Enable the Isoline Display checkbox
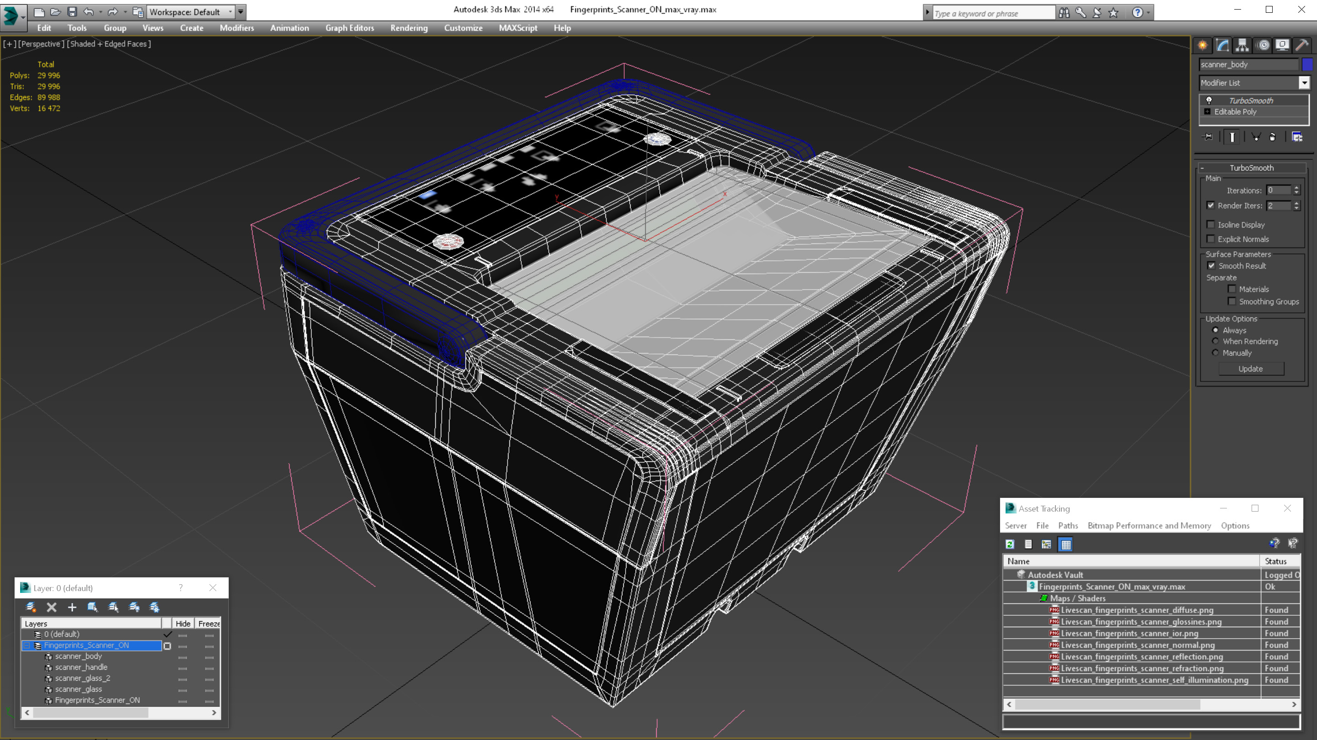Viewport: 1317px width, 740px height. [1210, 225]
